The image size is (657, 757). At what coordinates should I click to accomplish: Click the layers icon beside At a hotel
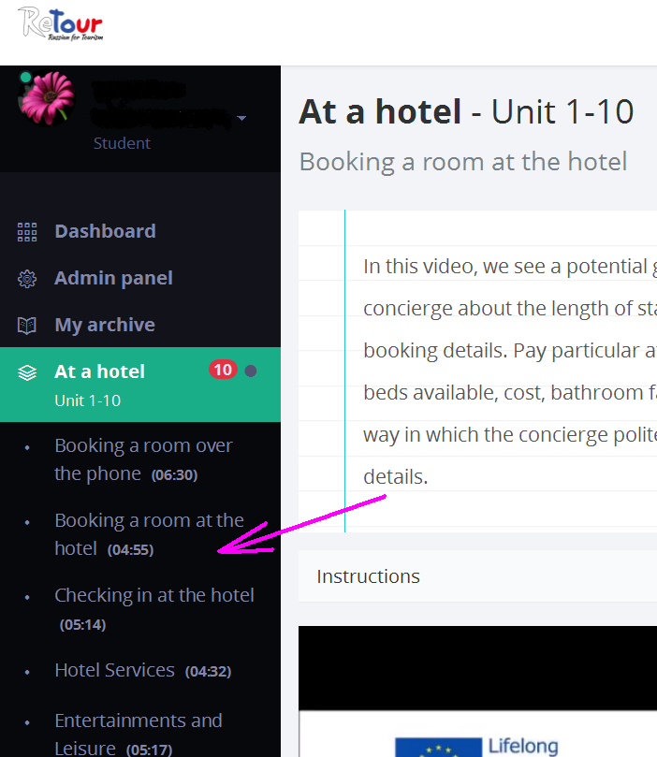pos(27,372)
